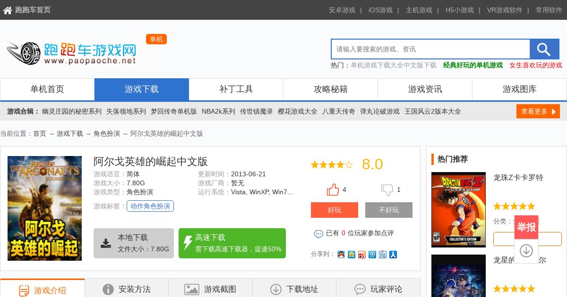Viewport: 567px width, 297px height.
Task: Share to Qzone via the star icon
Action: click(x=352, y=254)
